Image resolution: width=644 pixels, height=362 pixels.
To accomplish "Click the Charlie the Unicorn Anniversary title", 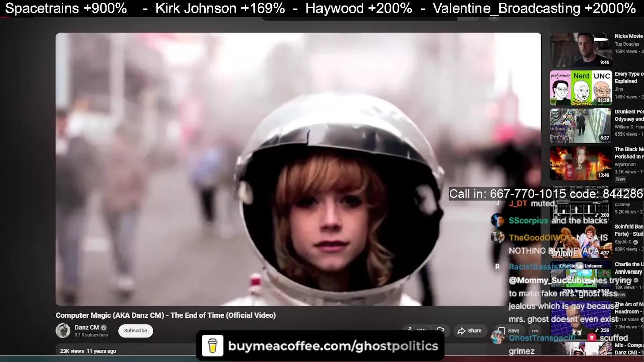I will 629,268.
